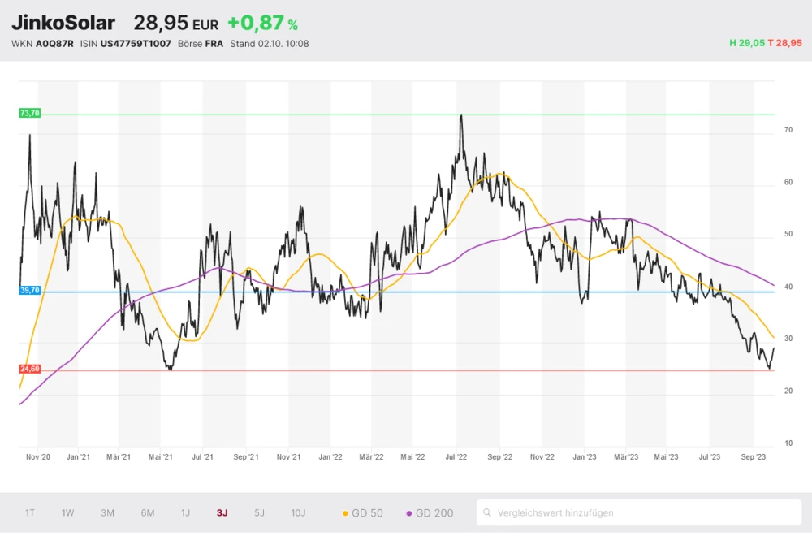The height and width of the screenshot is (536, 812).
Task: Click the blue 39,70 price marker
Action: point(29,290)
